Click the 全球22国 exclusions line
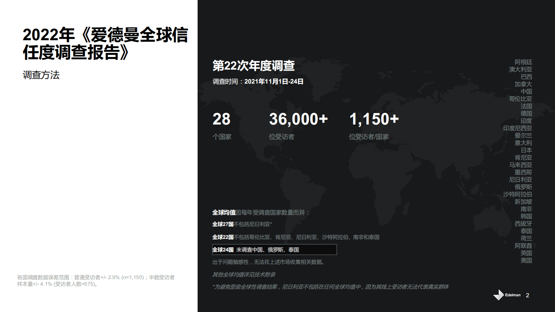 (296, 237)
